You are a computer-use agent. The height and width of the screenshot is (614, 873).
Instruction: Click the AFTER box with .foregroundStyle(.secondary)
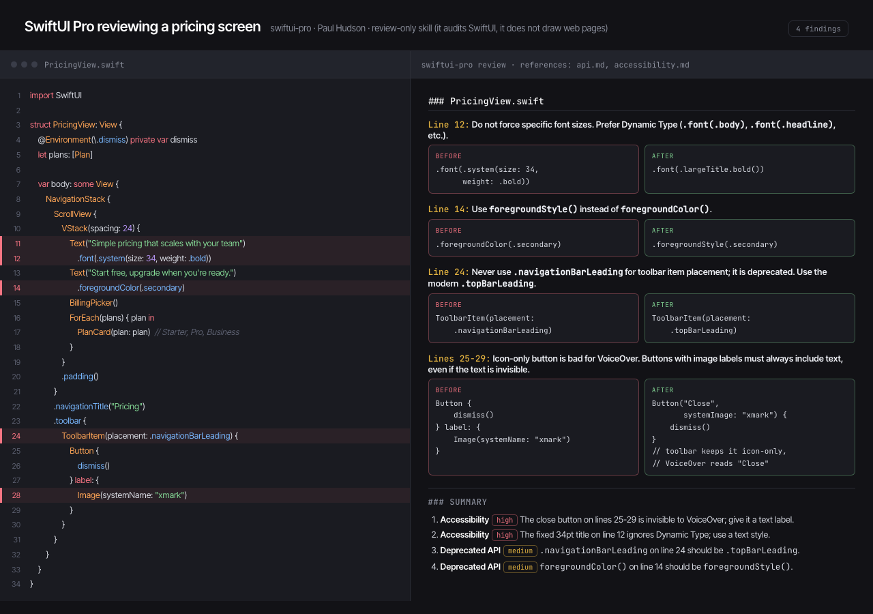tap(750, 237)
